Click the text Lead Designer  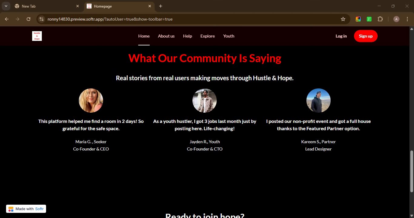319,149
